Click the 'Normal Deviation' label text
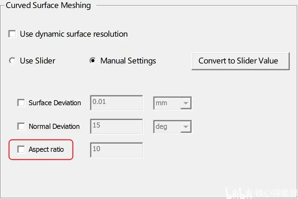 point(54,126)
